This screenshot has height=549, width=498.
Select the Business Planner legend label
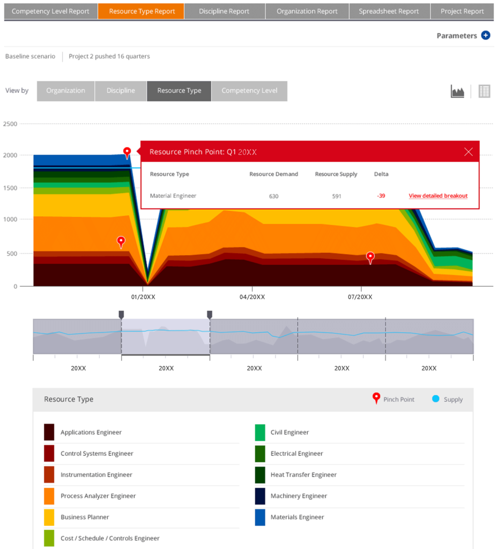(85, 517)
